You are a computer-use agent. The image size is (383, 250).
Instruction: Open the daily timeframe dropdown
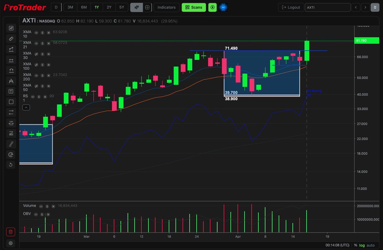(x=56, y=7)
